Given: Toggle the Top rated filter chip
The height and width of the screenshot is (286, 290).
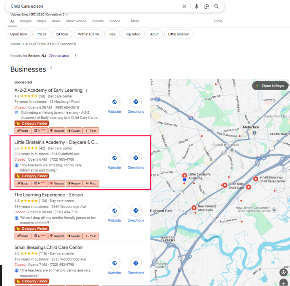Looking at the screenshot, I should point(133,34).
